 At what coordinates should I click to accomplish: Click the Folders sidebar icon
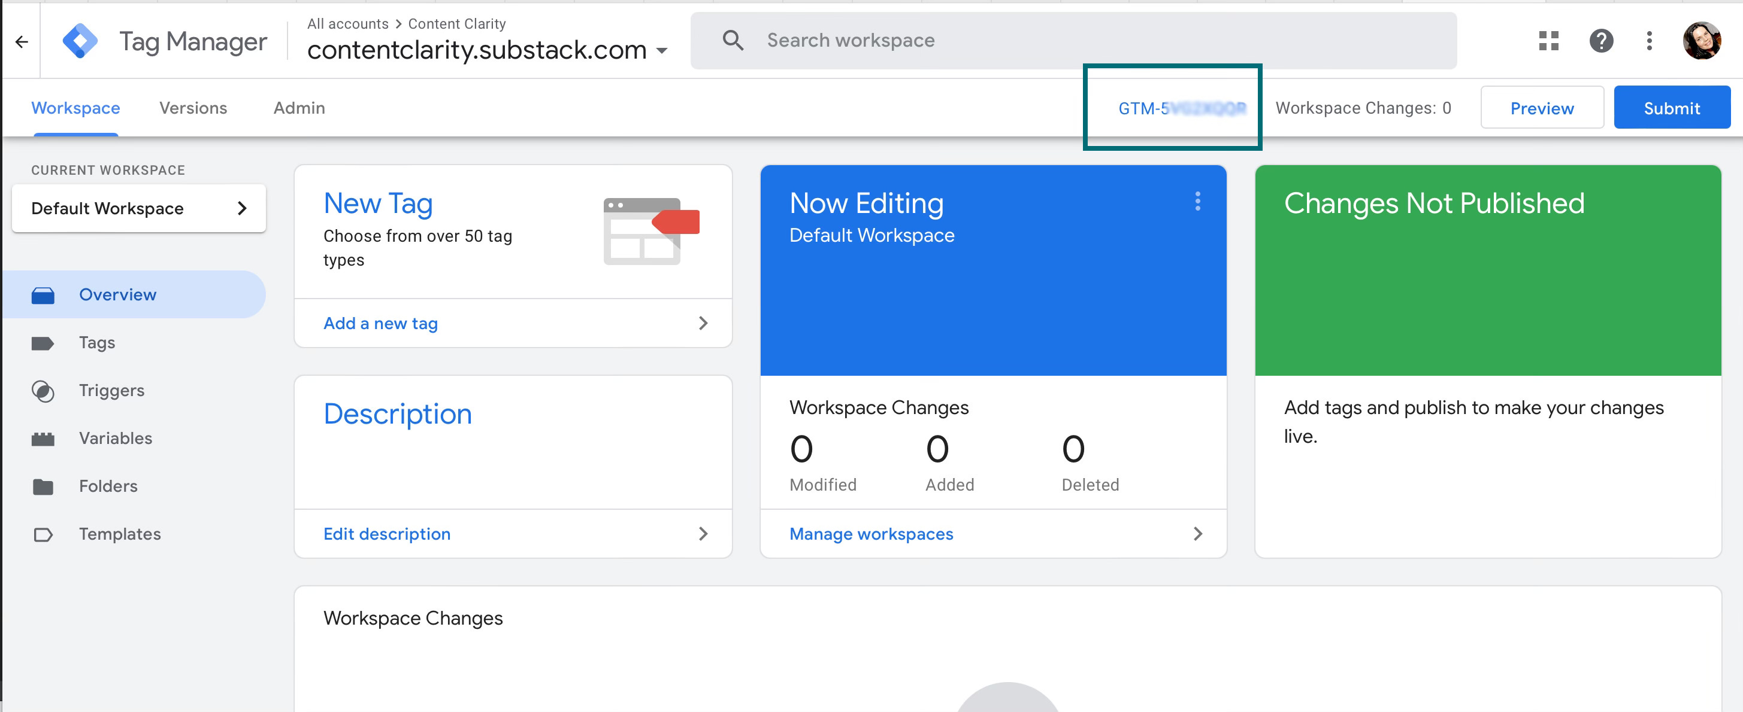coord(43,487)
